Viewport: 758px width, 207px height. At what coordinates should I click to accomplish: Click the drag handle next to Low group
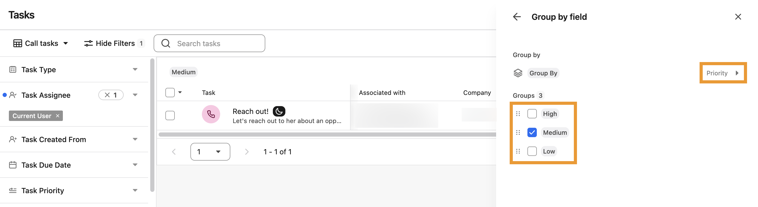(x=518, y=151)
